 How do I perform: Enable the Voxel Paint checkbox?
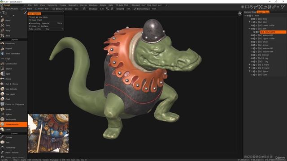pyautogui.click(x=30, y=20)
